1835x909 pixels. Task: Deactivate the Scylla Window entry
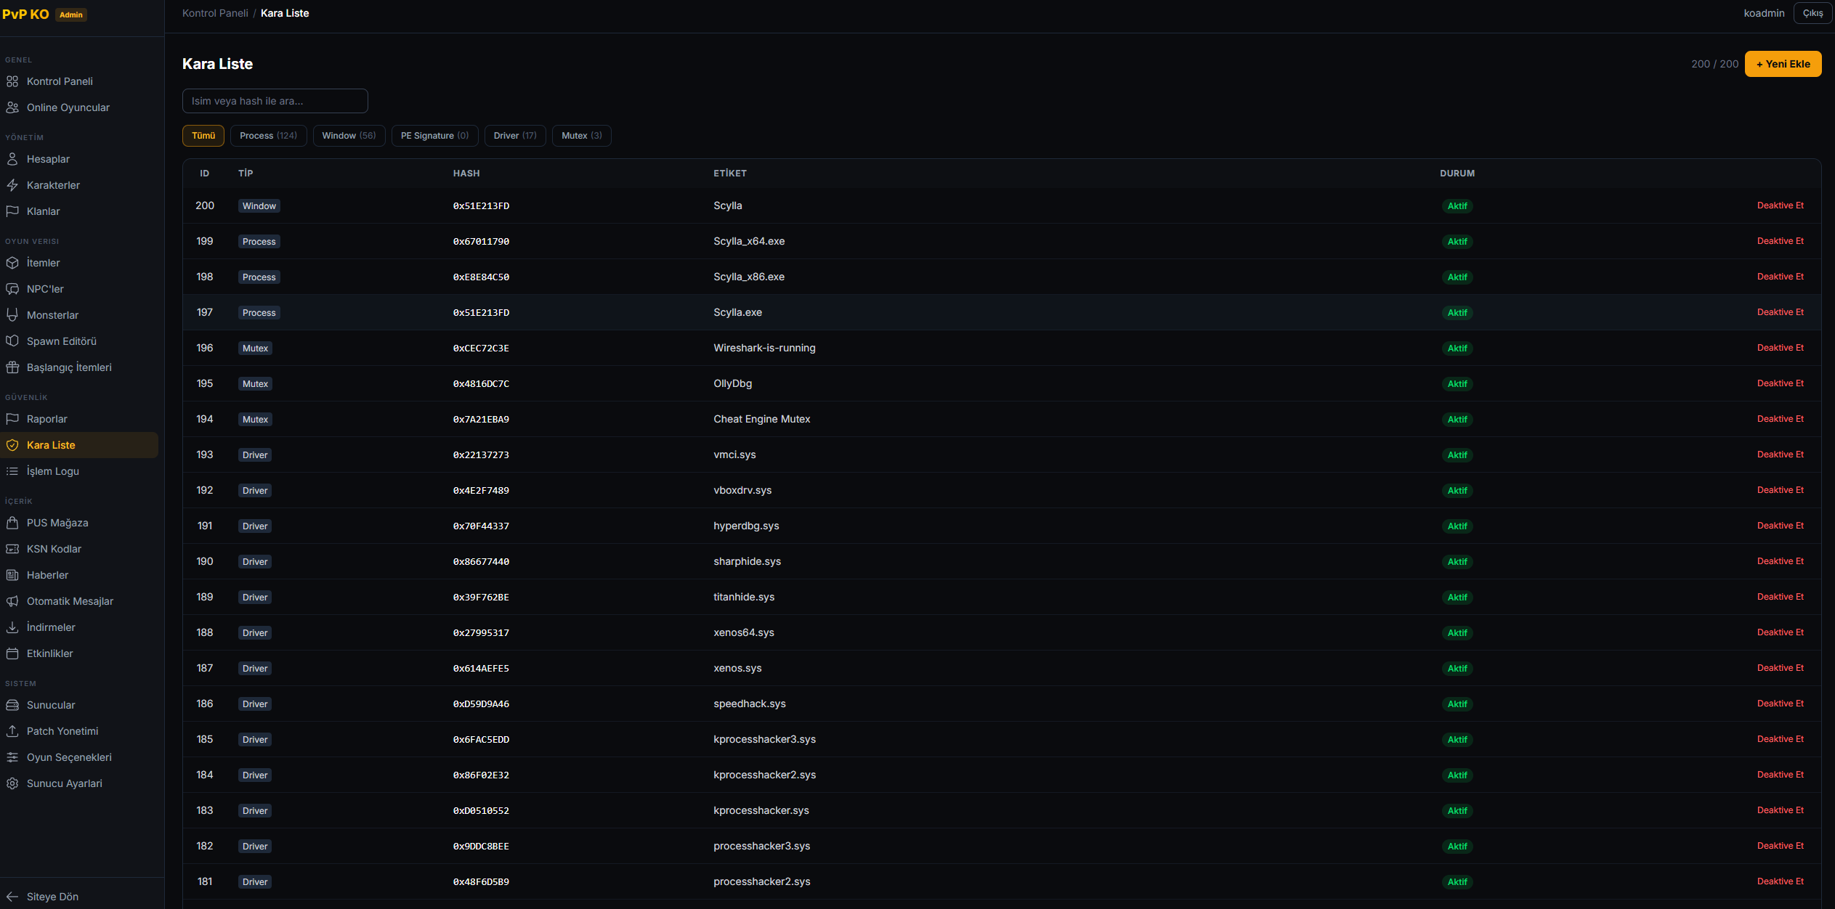(x=1781, y=205)
